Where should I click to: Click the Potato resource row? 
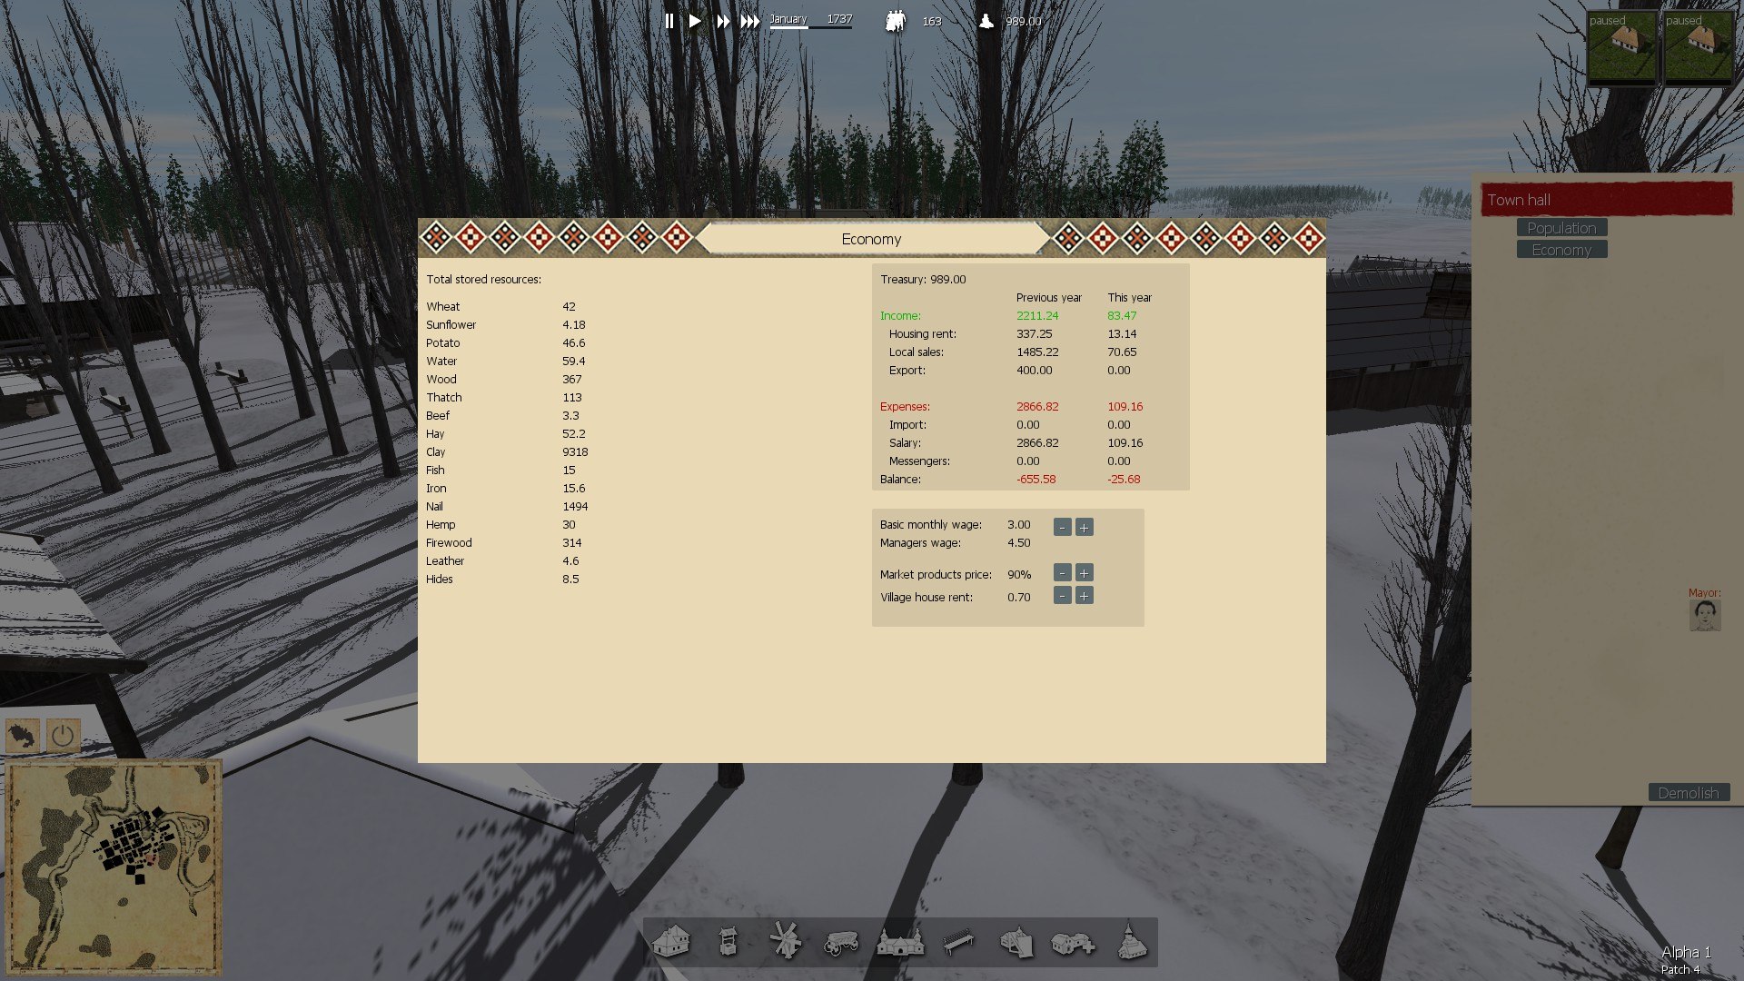coord(506,343)
